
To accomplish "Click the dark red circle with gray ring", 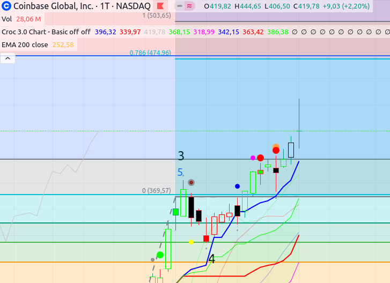I will pos(191,182).
